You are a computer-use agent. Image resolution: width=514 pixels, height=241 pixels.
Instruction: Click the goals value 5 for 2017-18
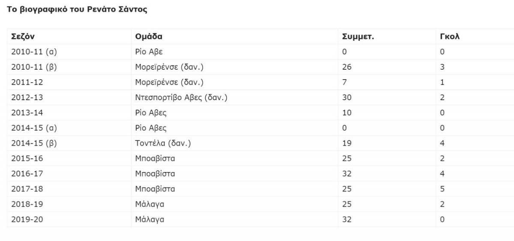point(475,189)
